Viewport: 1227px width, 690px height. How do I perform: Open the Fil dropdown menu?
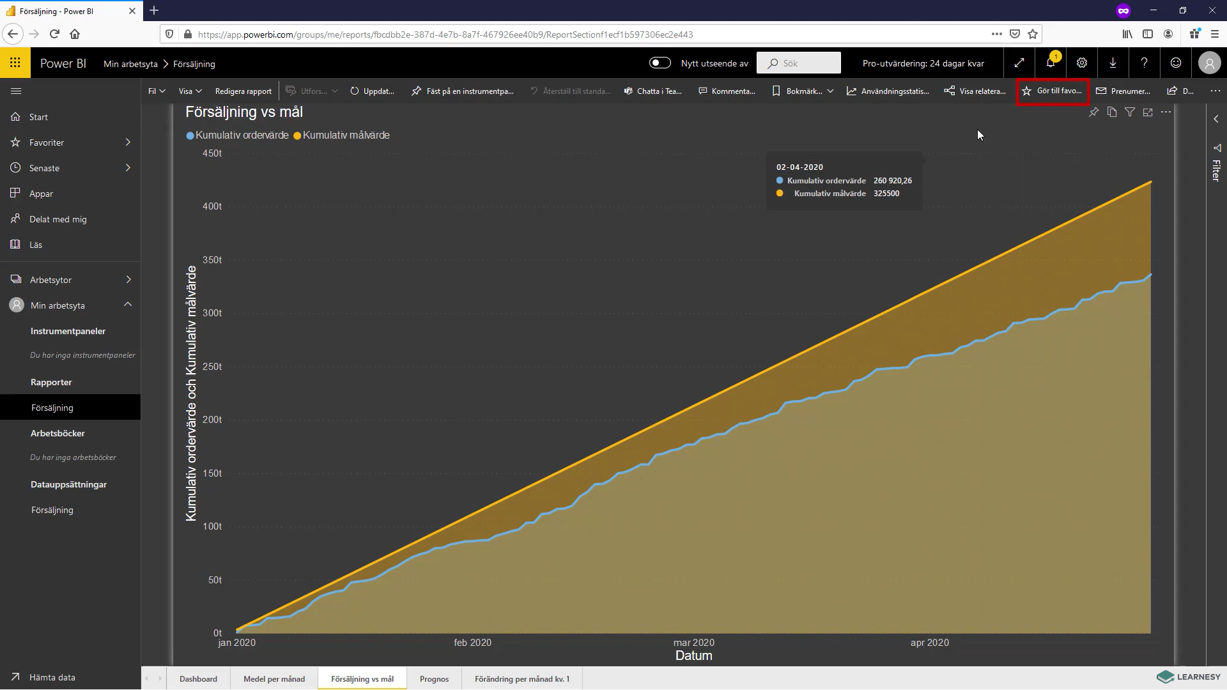tap(157, 91)
